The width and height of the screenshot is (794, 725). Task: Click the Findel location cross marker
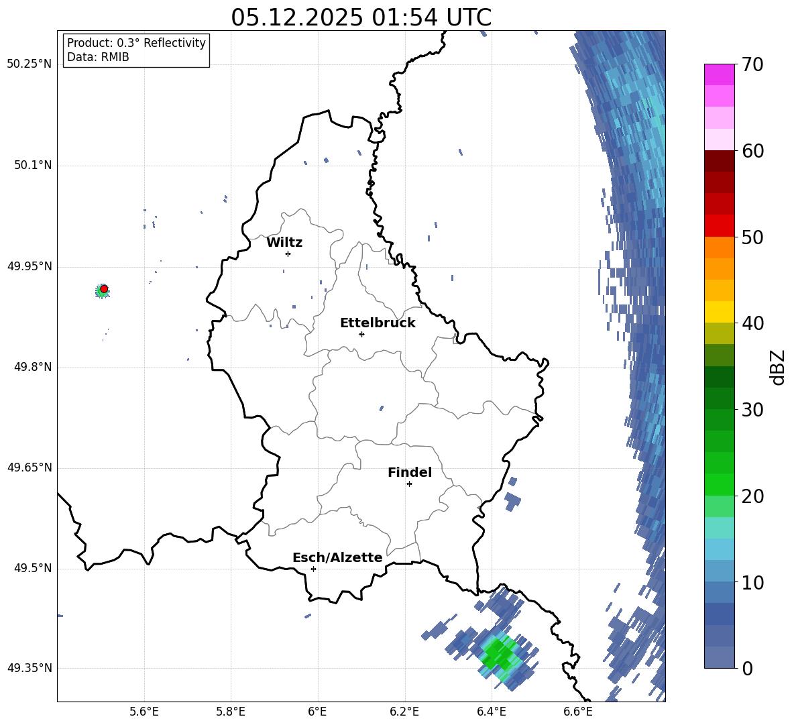409,484
